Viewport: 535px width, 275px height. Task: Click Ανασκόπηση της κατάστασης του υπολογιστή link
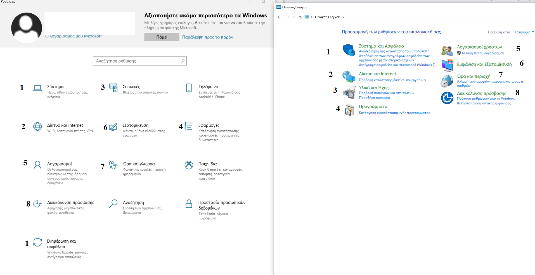394,51
